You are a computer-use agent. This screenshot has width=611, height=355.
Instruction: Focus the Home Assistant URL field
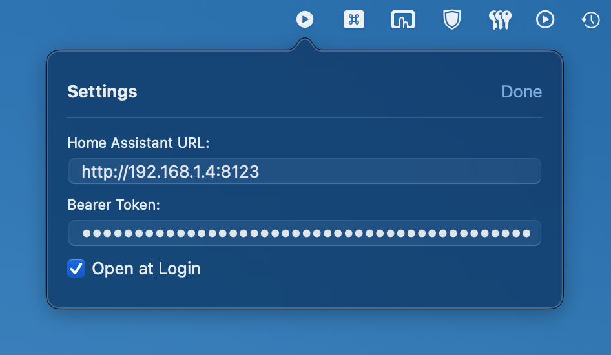[305, 171]
